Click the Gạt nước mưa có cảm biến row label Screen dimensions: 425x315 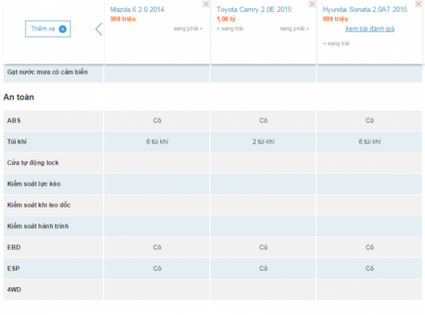tap(48, 72)
